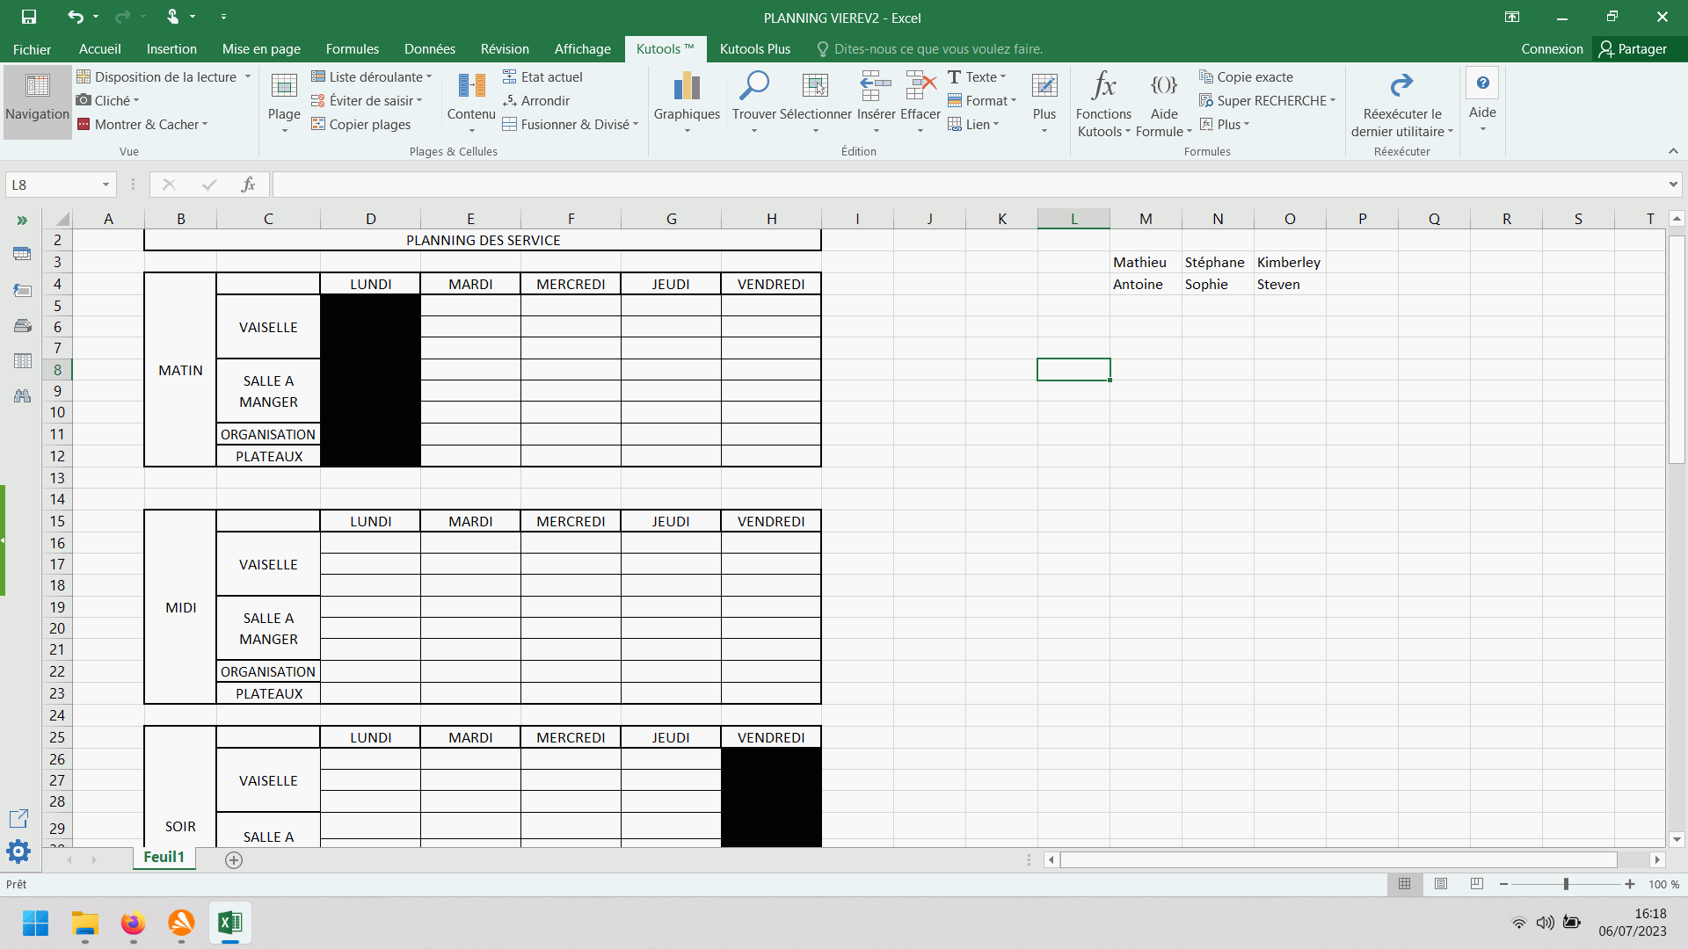1688x949 pixels.
Task: Switch to the Mise en page tab
Action: pos(261,49)
